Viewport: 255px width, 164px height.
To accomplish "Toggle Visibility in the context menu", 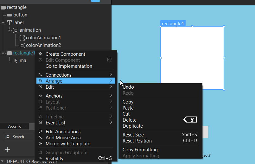I will click(56, 158).
